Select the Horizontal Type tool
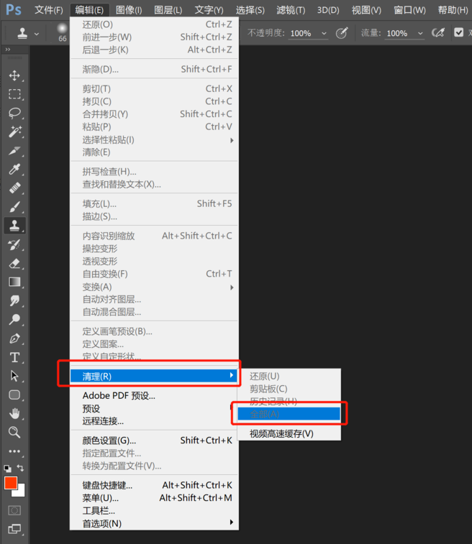Screen dimensions: 472x544 pos(14,357)
